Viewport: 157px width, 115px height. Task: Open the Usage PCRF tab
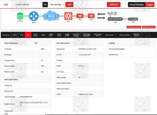coord(67,35)
